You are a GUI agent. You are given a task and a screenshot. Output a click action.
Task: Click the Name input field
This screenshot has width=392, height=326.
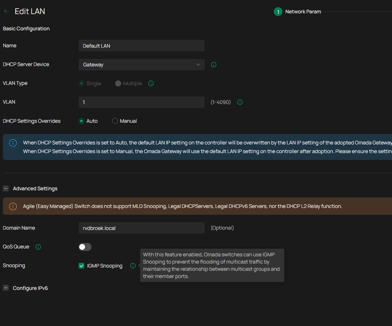point(142,46)
